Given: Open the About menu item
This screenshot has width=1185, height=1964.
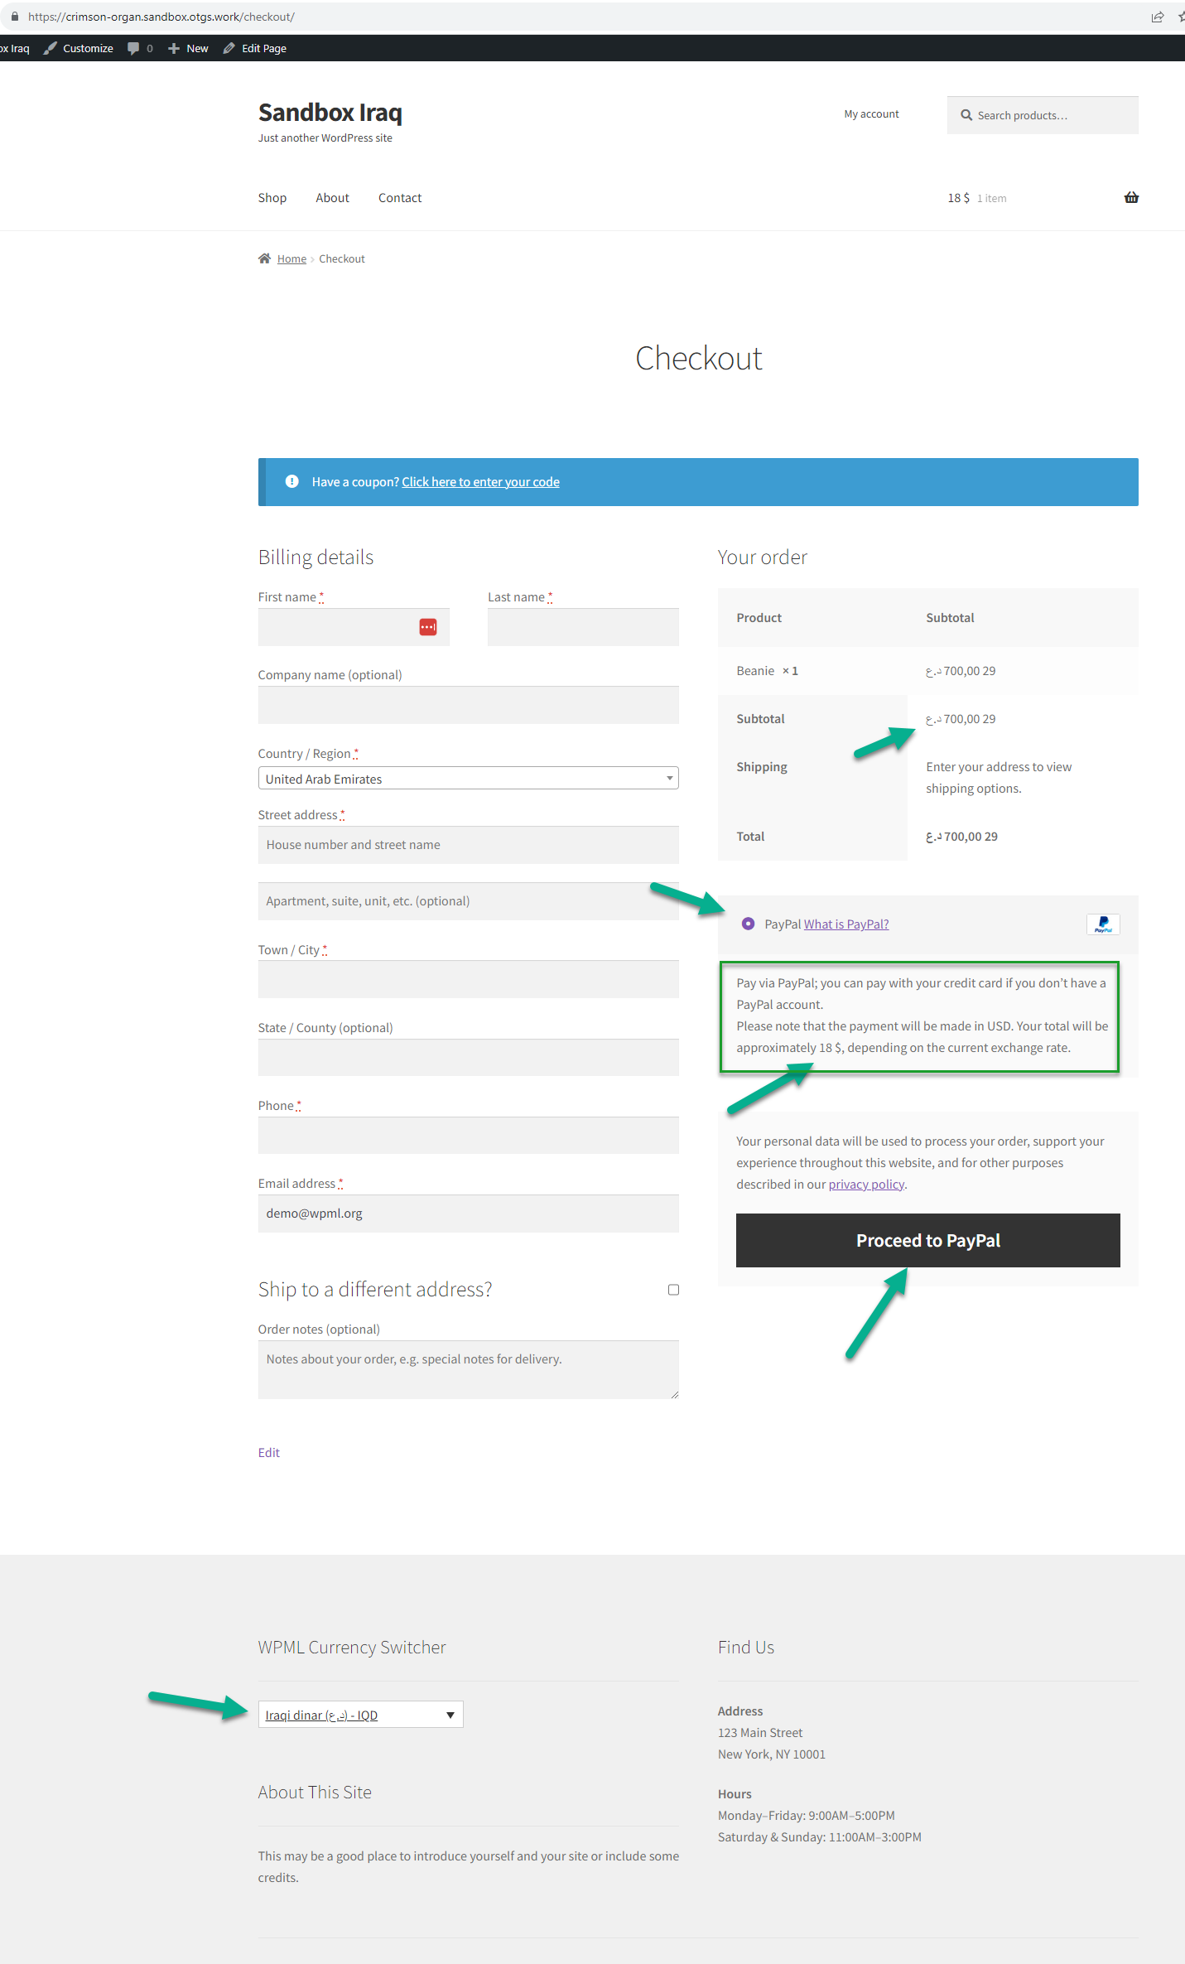Looking at the screenshot, I should pos(332,198).
